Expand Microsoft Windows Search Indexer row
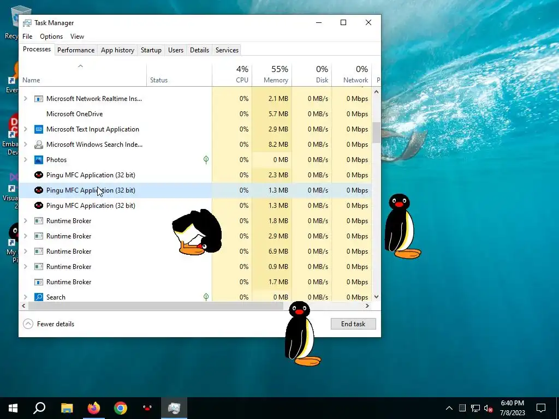Viewport: 559px width, 419px height. pos(25,144)
